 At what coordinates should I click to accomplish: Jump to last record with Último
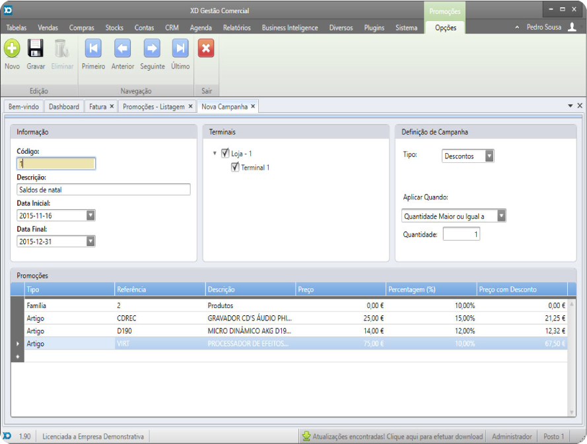point(180,48)
